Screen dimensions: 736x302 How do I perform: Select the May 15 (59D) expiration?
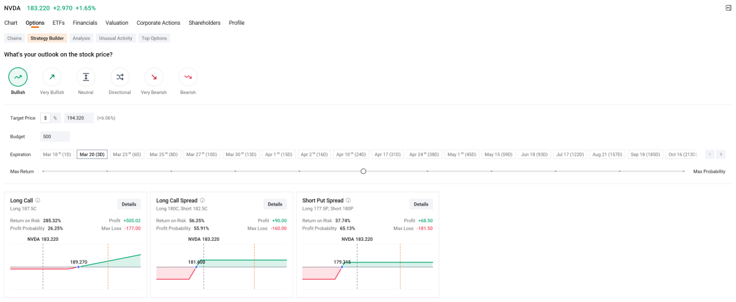pos(499,154)
